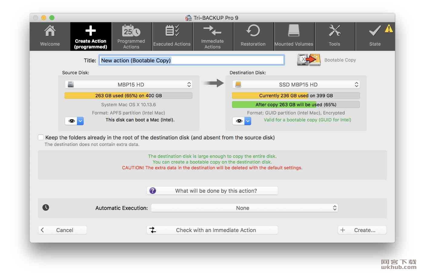The height and width of the screenshot is (275, 424).
Task: Open State checkmark icon
Action: coord(375,31)
